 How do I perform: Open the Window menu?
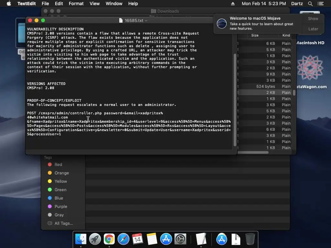click(x=114, y=4)
